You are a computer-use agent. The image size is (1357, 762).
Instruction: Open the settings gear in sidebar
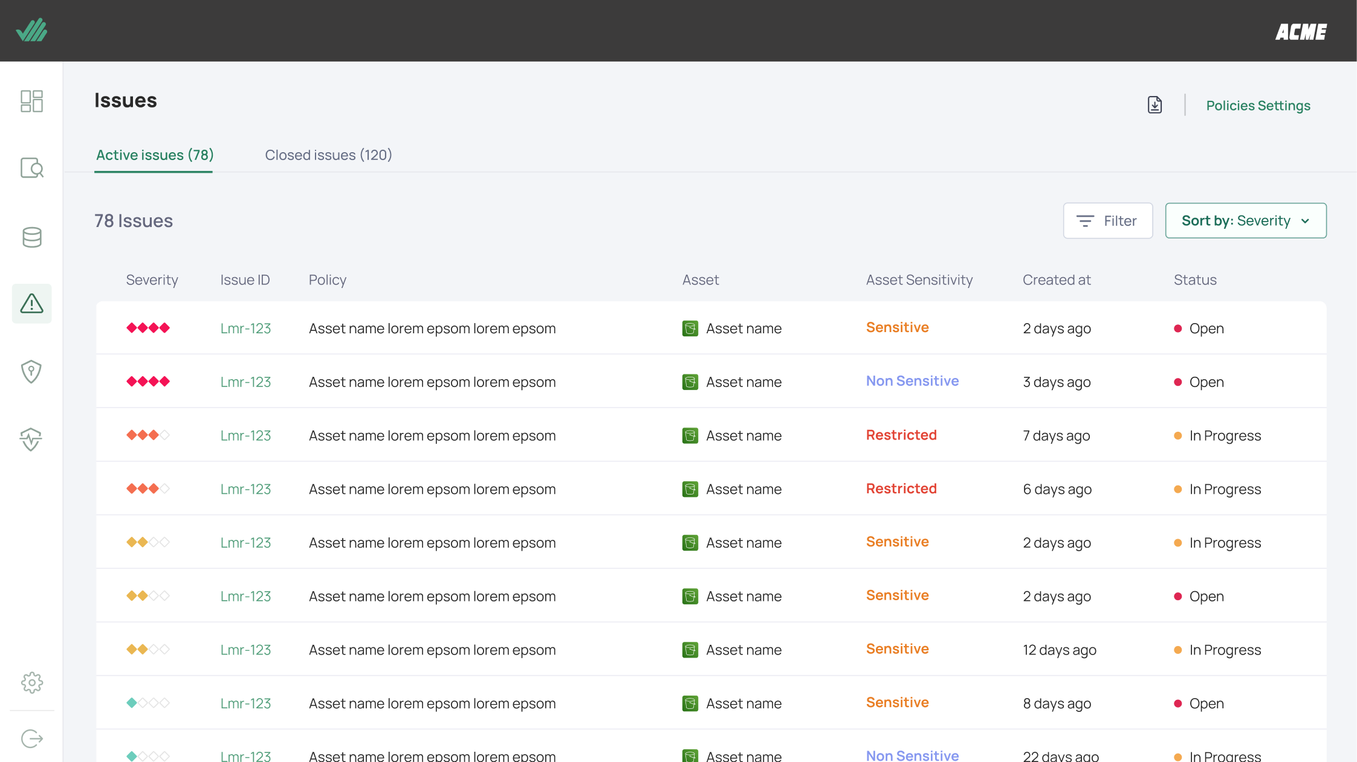pyautogui.click(x=32, y=683)
